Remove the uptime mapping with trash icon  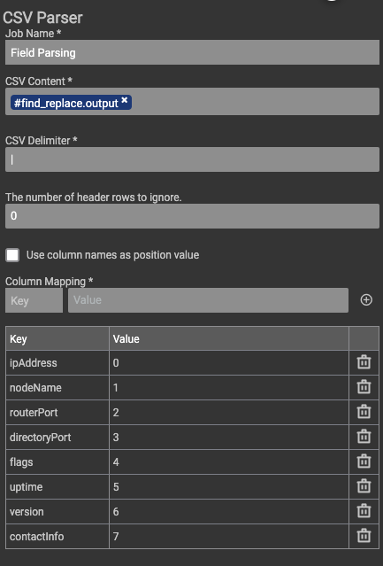364,486
